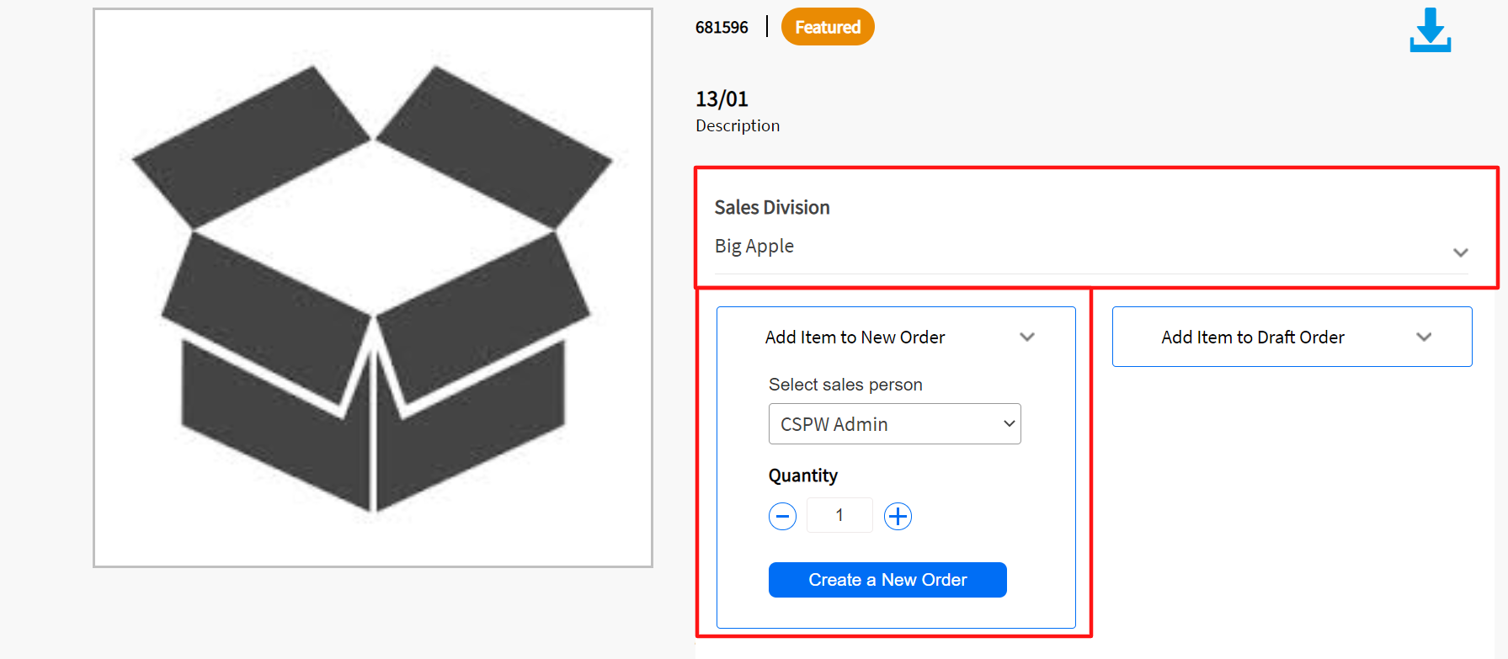Open the CSPW Admin sales person dropdown

(894, 423)
